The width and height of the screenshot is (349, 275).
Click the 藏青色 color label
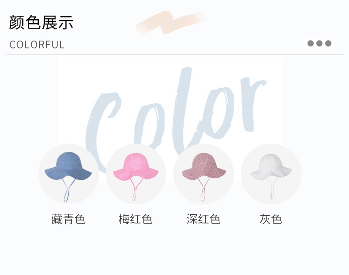click(x=68, y=219)
